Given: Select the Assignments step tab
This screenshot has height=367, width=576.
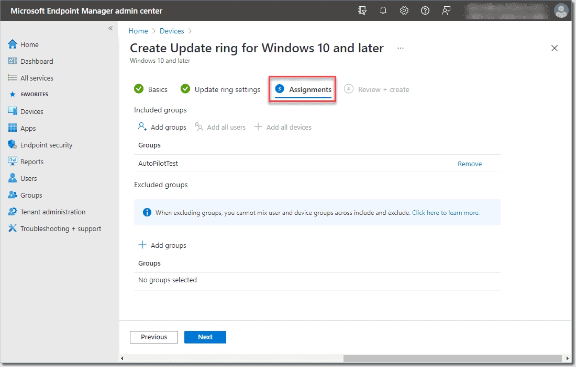Looking at the screenshot, I should click(303, 89).
